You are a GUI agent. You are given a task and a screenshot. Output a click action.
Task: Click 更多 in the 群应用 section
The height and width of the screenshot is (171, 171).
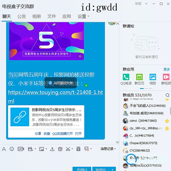(x=167, y=69)
